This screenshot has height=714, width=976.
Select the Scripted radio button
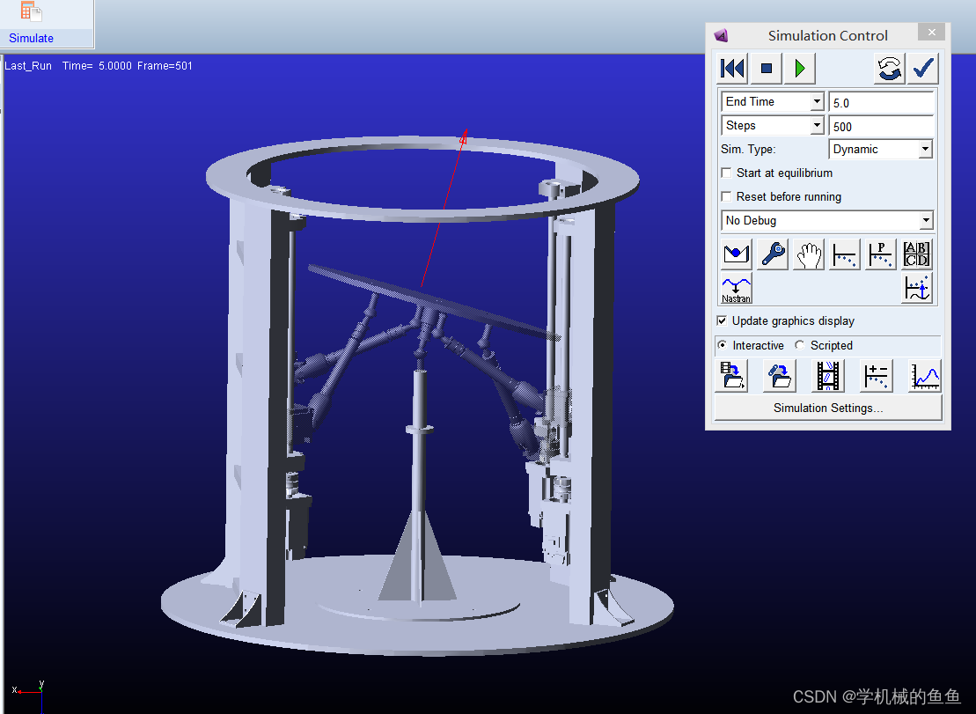point(799,345)
